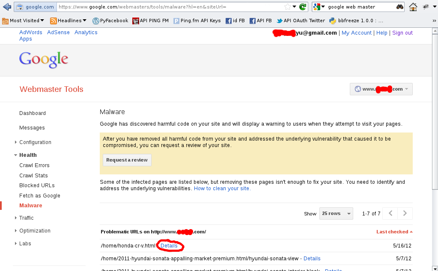Open Details for honda-cr-v.html
438x271 pixels.
coord(169,246)
